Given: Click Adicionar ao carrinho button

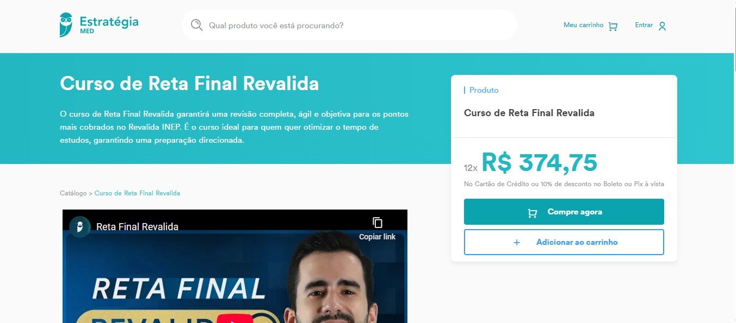Looking at the screenshot, I should tap(564, 242).
